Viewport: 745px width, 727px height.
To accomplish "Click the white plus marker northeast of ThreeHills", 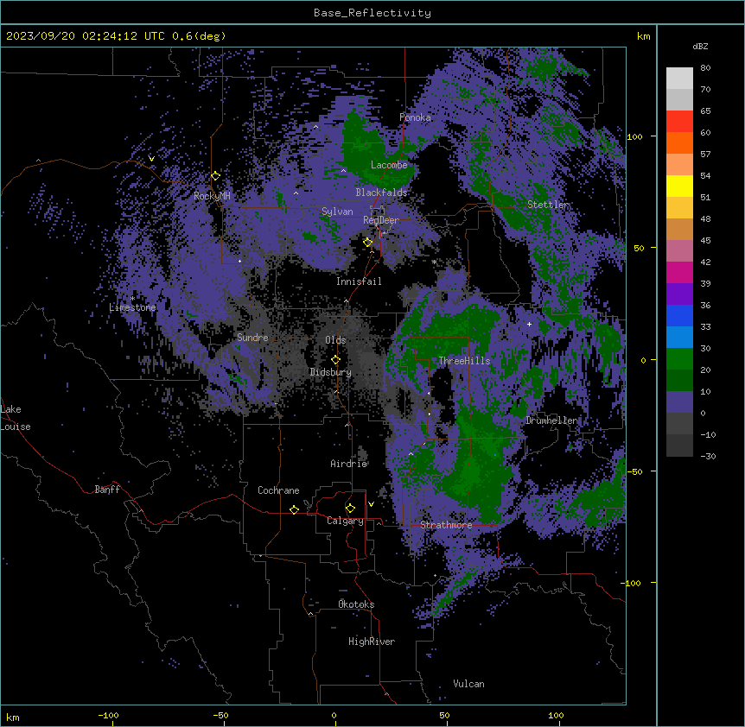I will coord(529,324).
